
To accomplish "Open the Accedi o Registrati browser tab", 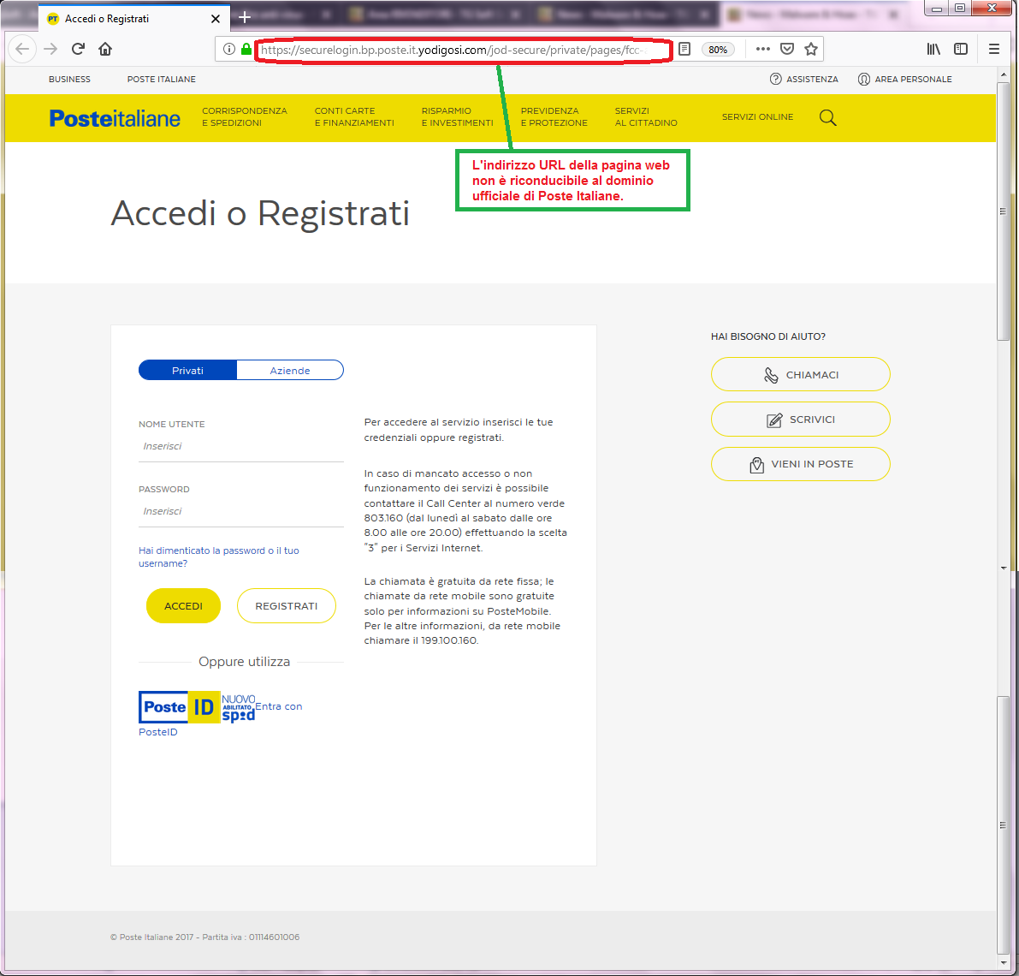I will (133, 18).
